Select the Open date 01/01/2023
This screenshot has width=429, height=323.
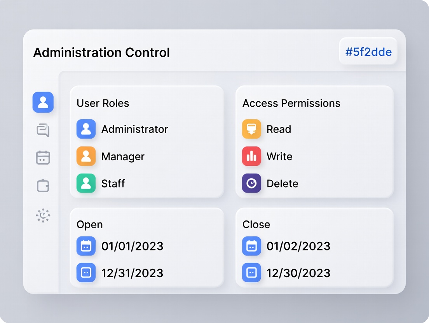coord(132,246)
